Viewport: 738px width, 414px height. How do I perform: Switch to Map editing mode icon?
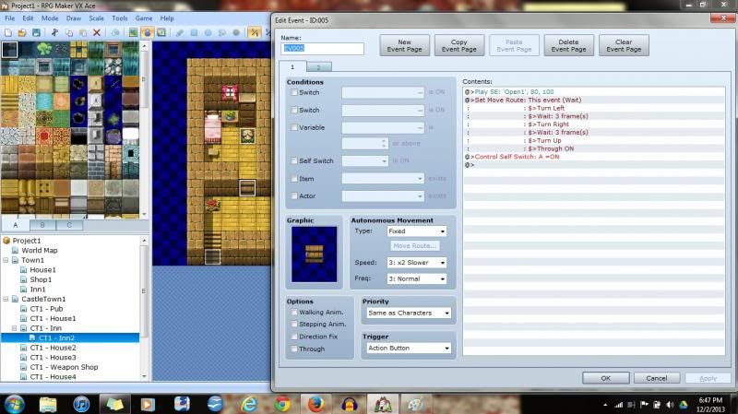pyautogui.click(x=133, y=32)
